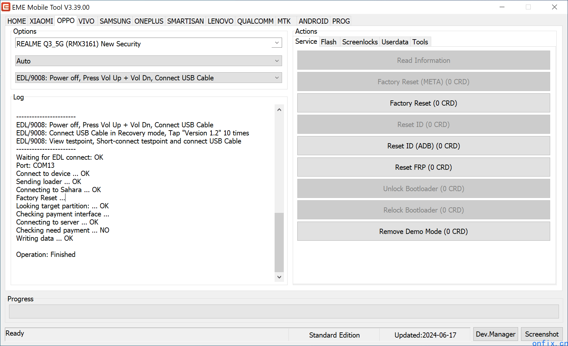Open the PROG tab
The height and width of the screenshot is (346, 568).
click(341, 21)
